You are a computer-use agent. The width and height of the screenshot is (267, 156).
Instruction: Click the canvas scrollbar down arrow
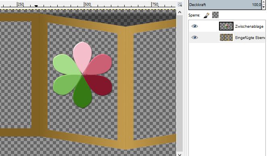tap(179, 154)
